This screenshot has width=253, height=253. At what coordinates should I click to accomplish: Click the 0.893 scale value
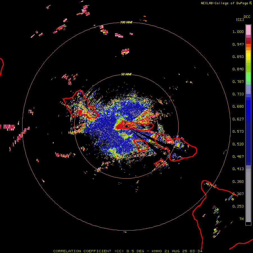tap(238, 57)
